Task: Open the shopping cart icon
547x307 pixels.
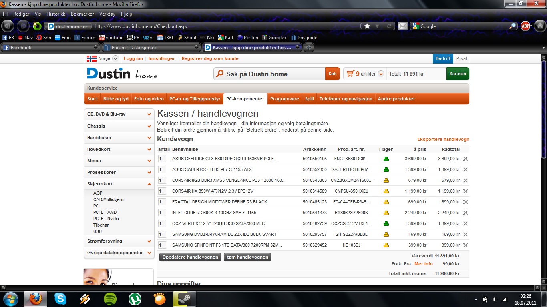Action: pyautogui.click(x=350, y=74)
